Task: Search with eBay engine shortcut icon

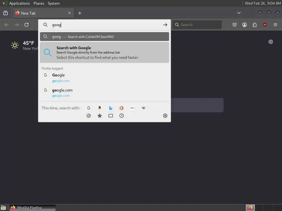Action: tap(133, 108)
